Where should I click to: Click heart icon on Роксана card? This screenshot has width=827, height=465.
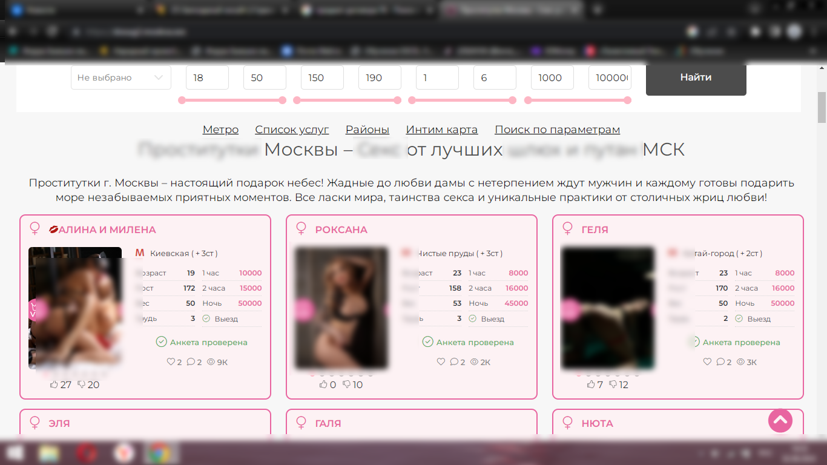441,362
